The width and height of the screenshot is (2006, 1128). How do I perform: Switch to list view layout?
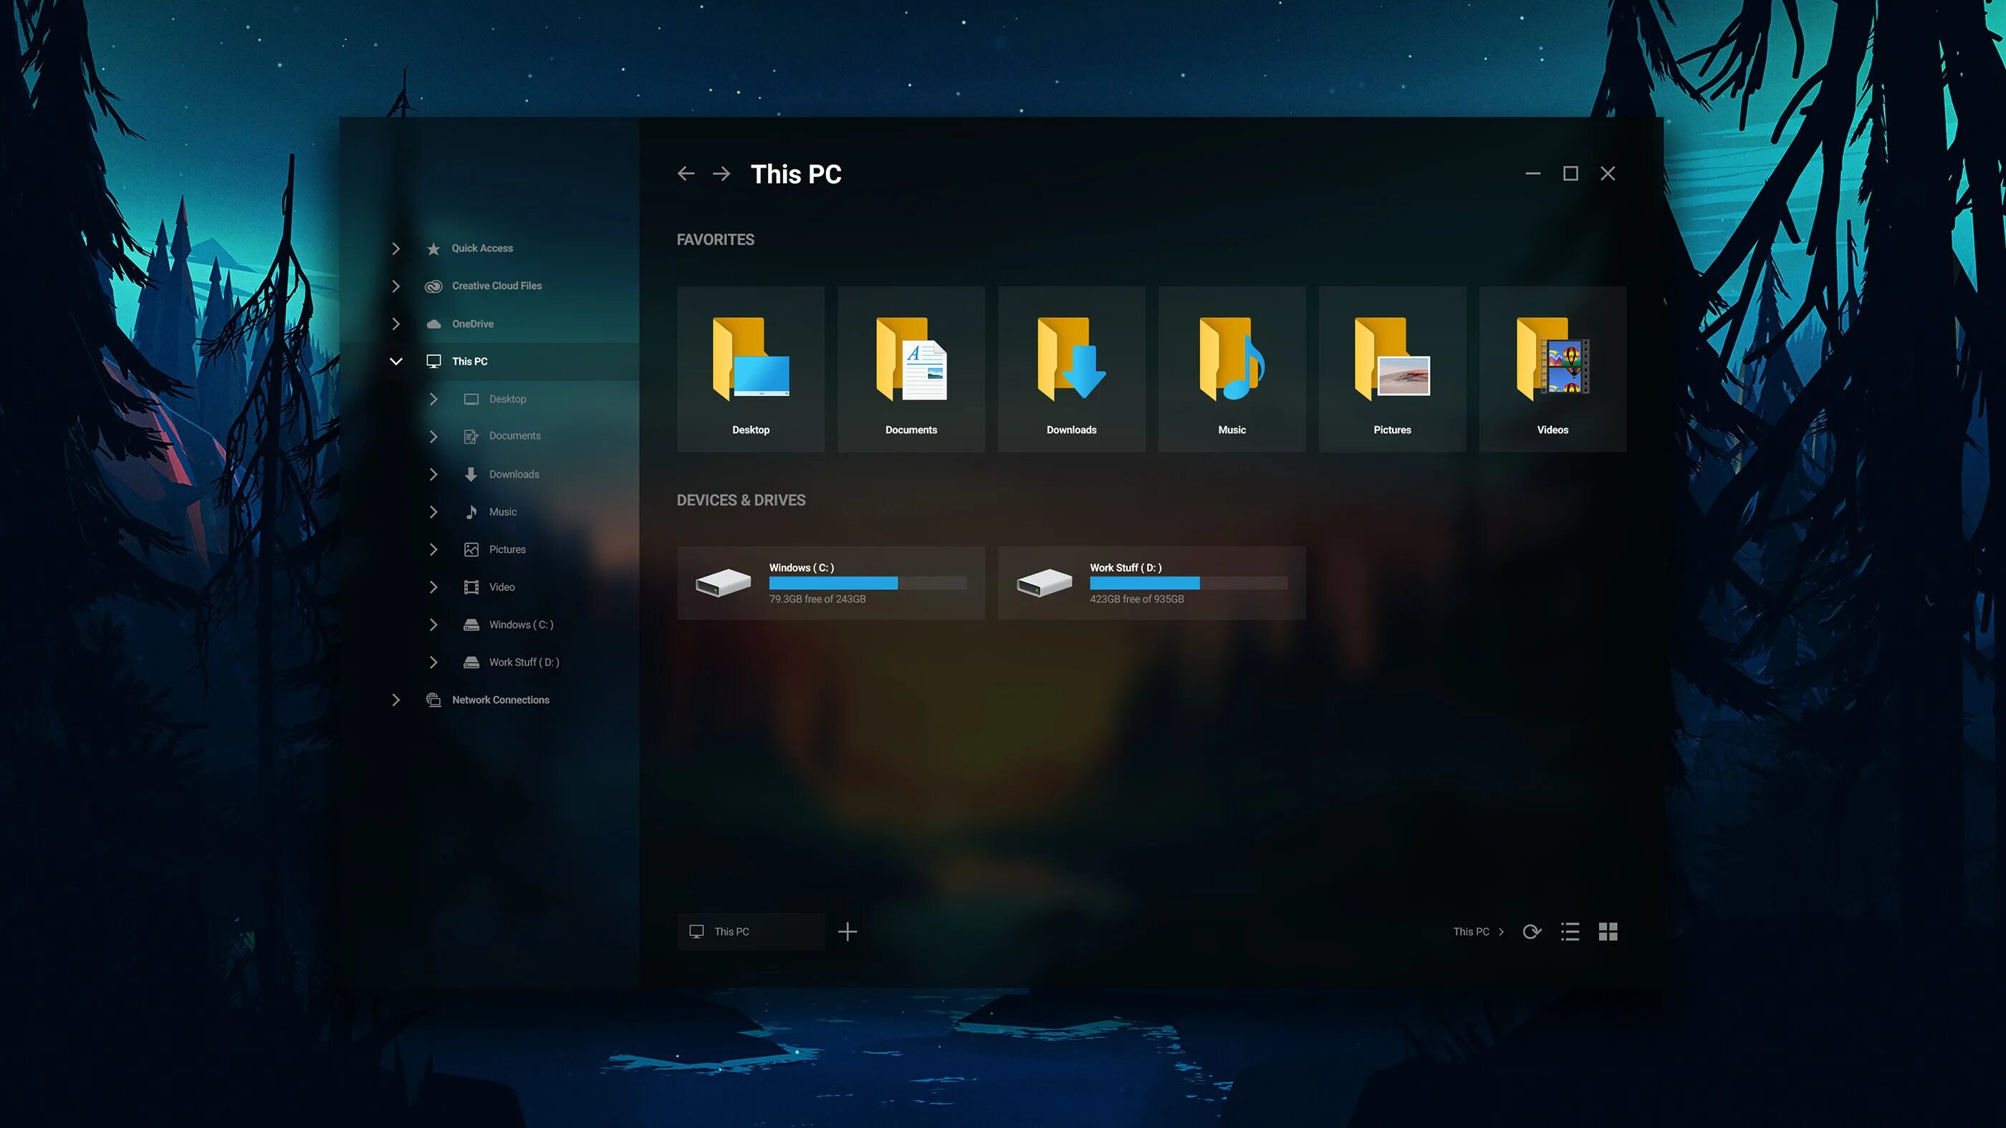click(x=1570, y=932)
